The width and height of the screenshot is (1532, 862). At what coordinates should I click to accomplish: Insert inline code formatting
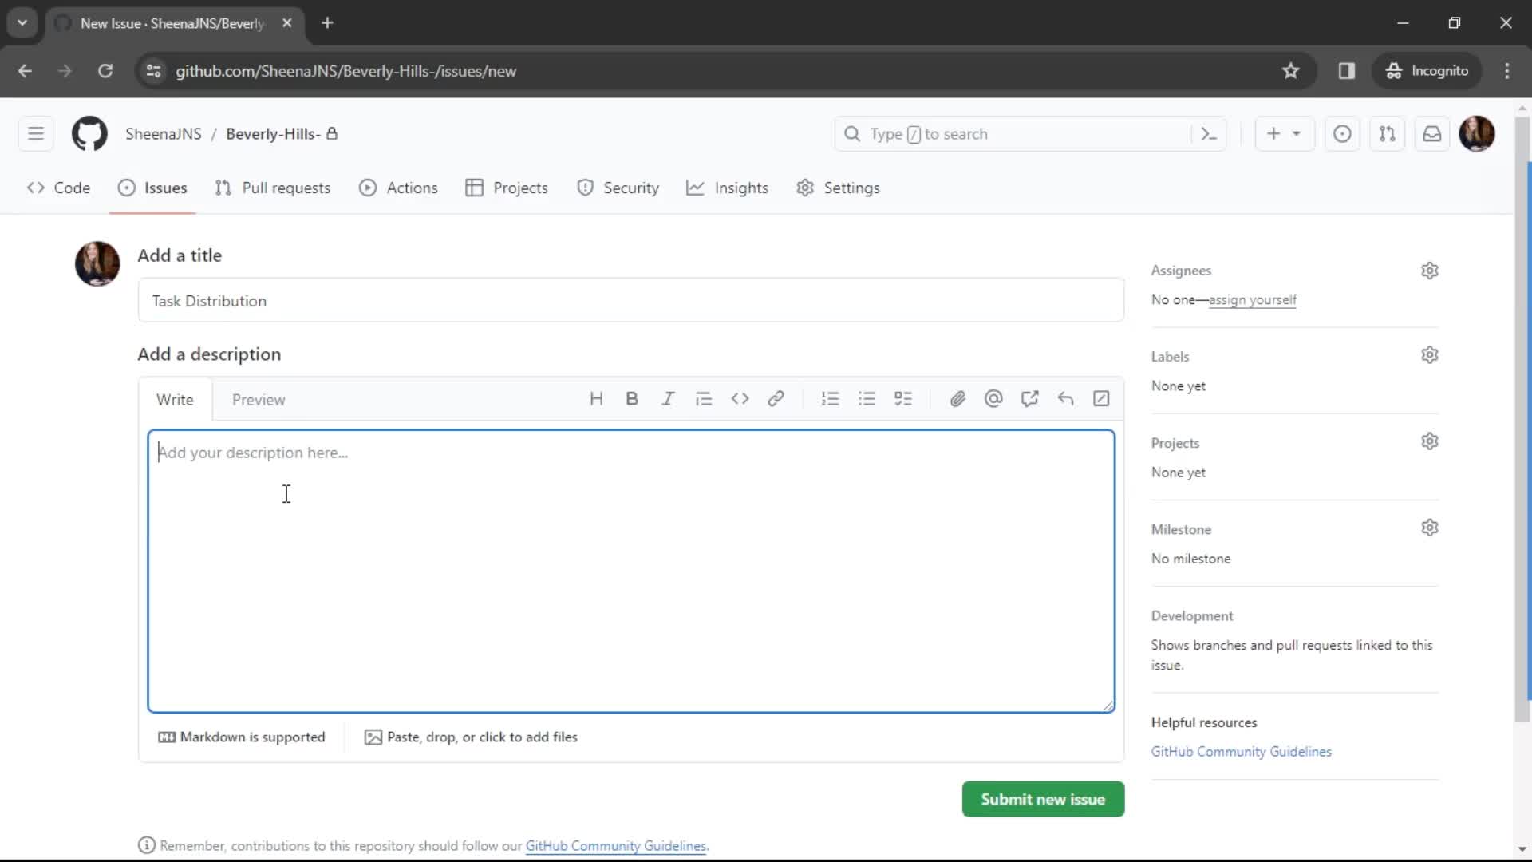[740, 399]
